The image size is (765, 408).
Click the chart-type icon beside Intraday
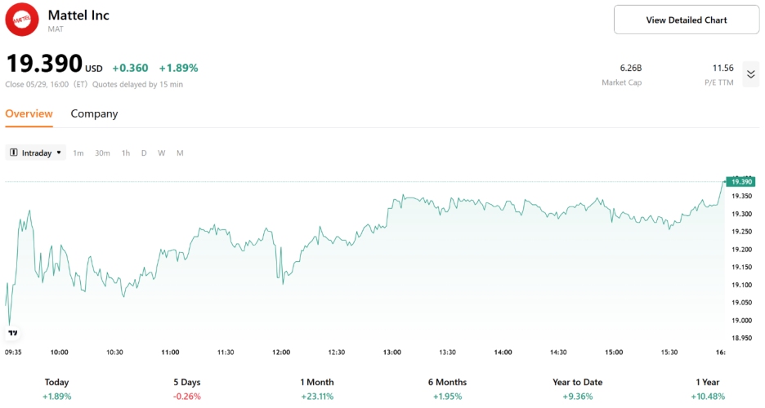point(14,153)
